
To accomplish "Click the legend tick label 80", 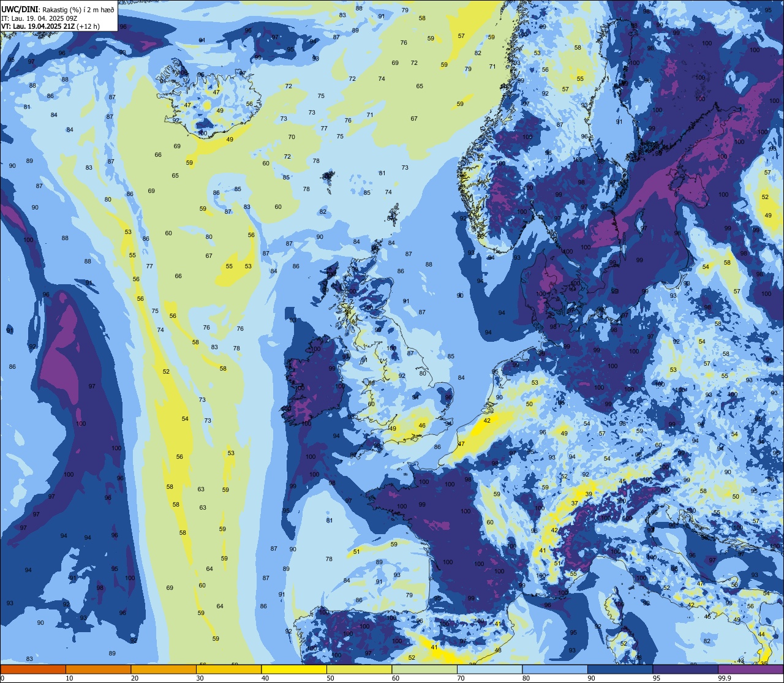I will (x=526, y=678).
